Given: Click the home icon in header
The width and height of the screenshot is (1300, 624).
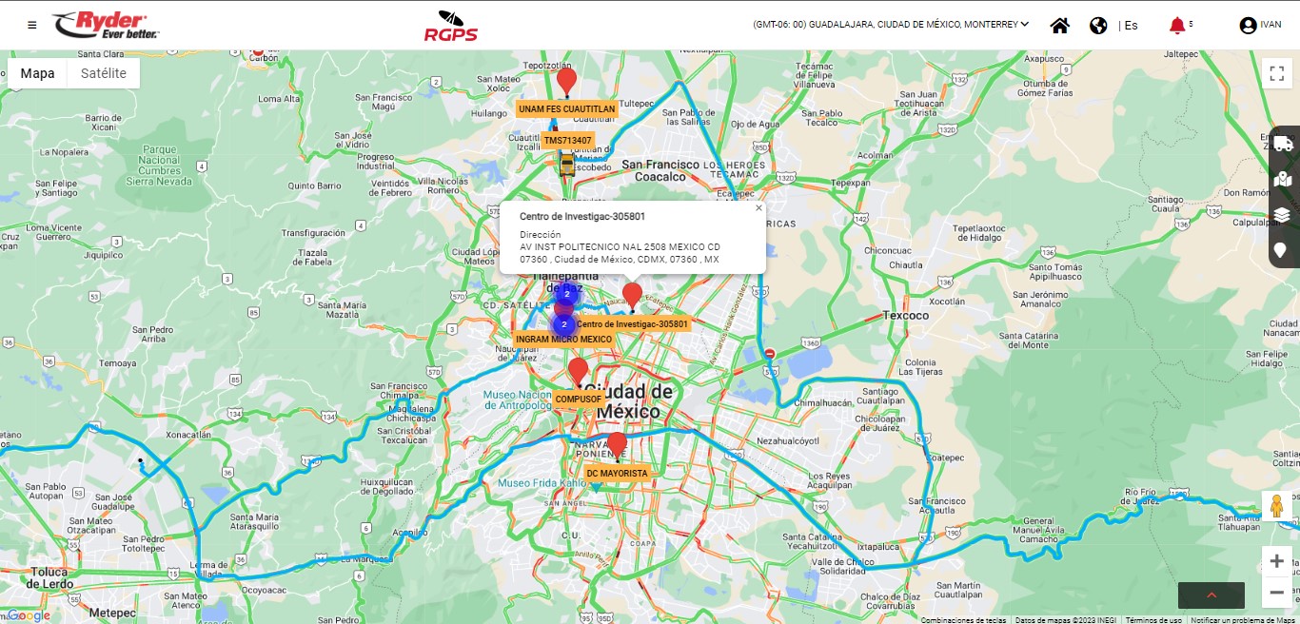Looking at the screenshot, I should point(1059,26).
